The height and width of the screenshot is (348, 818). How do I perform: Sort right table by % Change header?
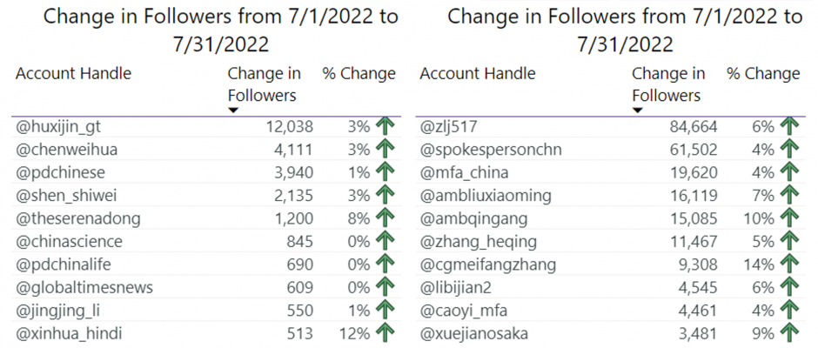tap(763, 74)
